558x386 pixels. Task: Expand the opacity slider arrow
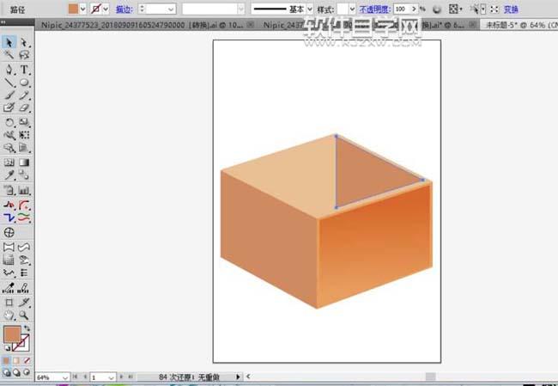[414, 9]
